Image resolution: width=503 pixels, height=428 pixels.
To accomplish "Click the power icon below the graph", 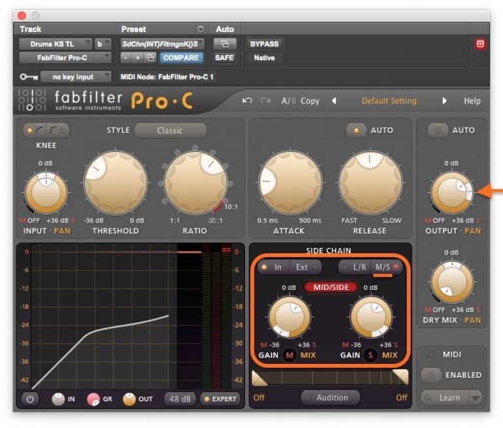I will coord(30,399).
